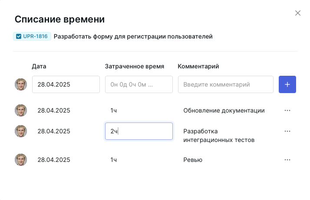
Task: Close the time logging dialog
Action: (298, 13)
